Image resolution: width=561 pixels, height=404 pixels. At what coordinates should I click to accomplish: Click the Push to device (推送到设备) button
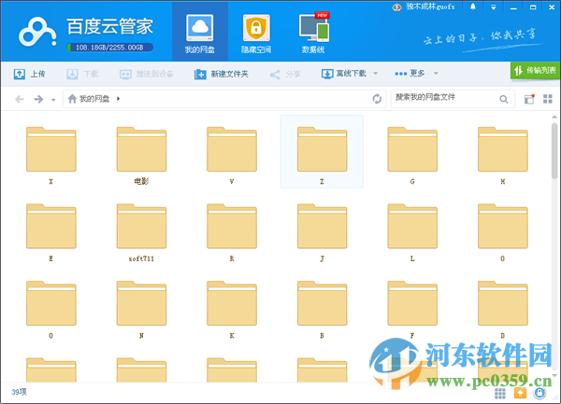147,74
